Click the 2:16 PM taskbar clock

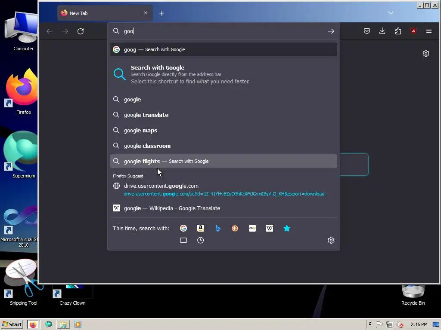419,324
